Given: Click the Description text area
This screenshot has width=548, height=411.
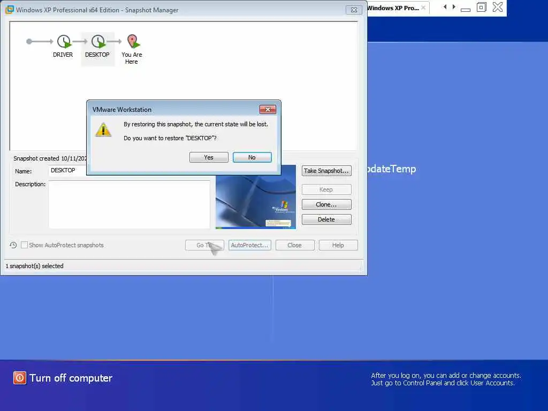Looking at the screenshot, I should coord(130,204).
